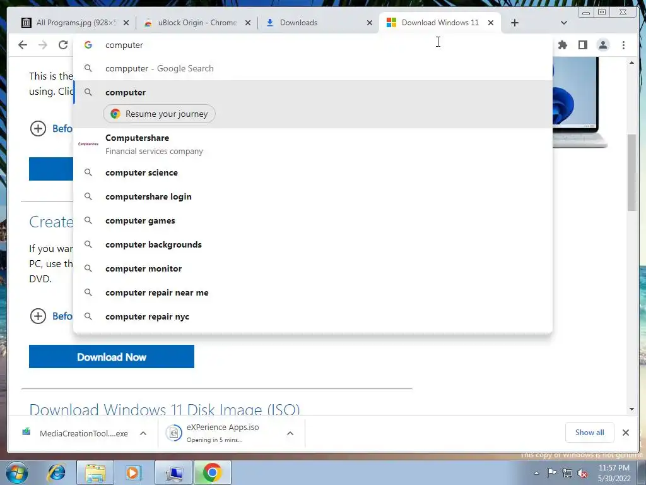
Task: Click the Download Now button
Action: click(111, 357)
